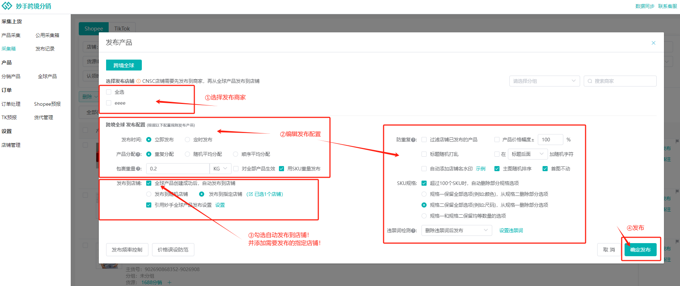Choose 规格一和规格二保留均等数量的选项 radio

[424, 216]
